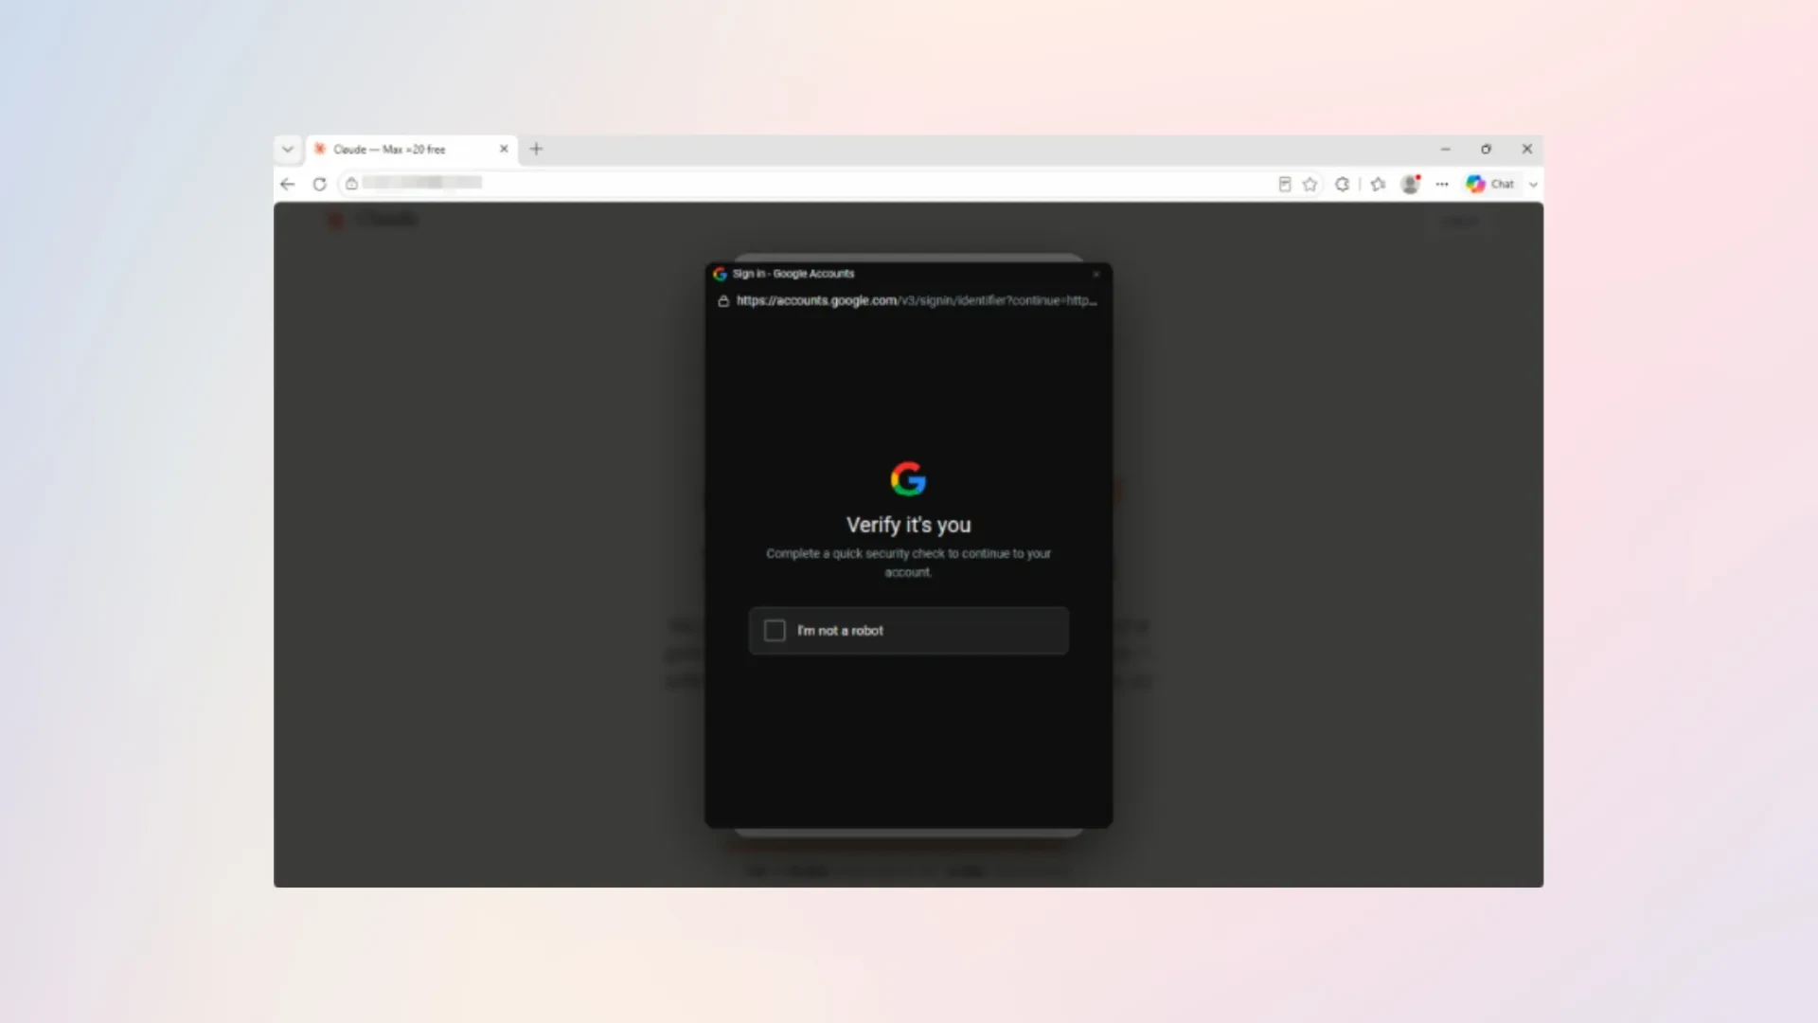Click the "Verify it's you" heading
The width and height of the screenshot is (1818, 1023).
909,525
